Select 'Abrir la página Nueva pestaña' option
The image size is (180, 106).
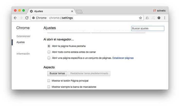pos(49,46)
